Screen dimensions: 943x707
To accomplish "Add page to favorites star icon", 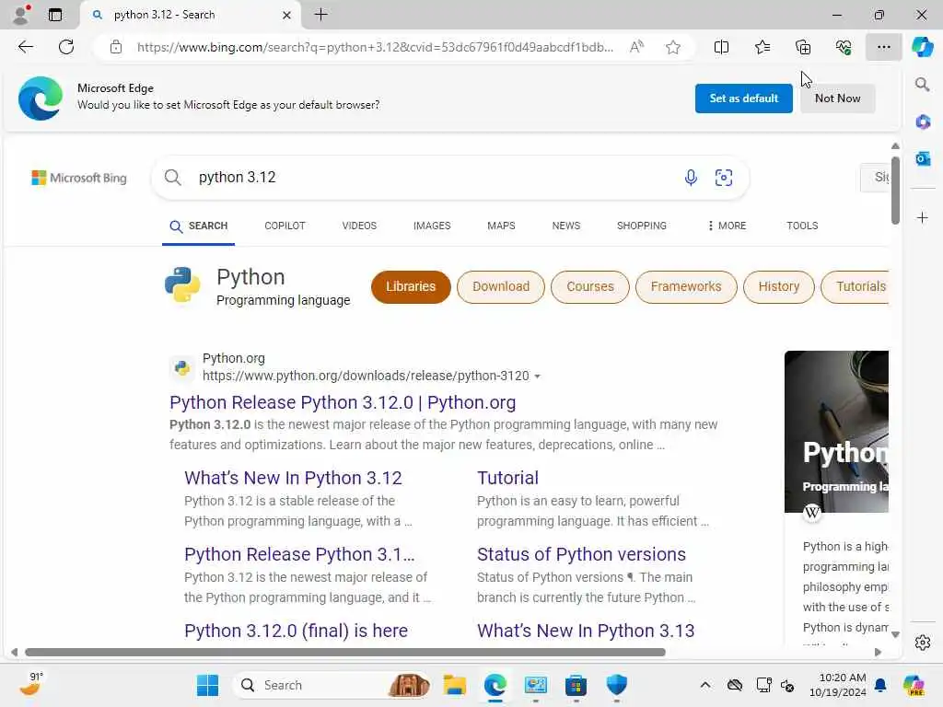I will [673, 47].
